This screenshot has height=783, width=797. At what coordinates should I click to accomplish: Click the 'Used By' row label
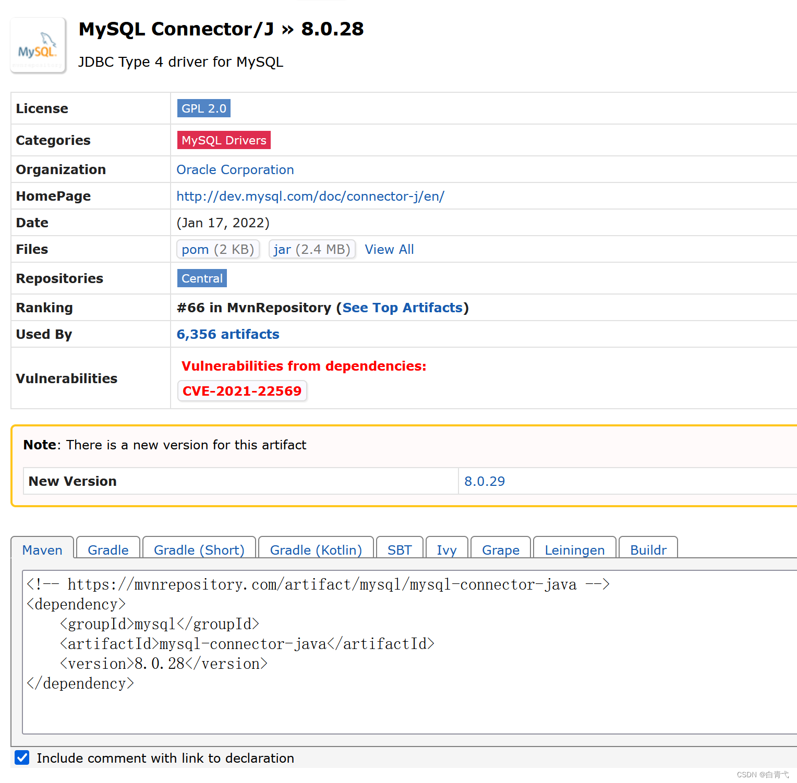[x=44, y=335]
